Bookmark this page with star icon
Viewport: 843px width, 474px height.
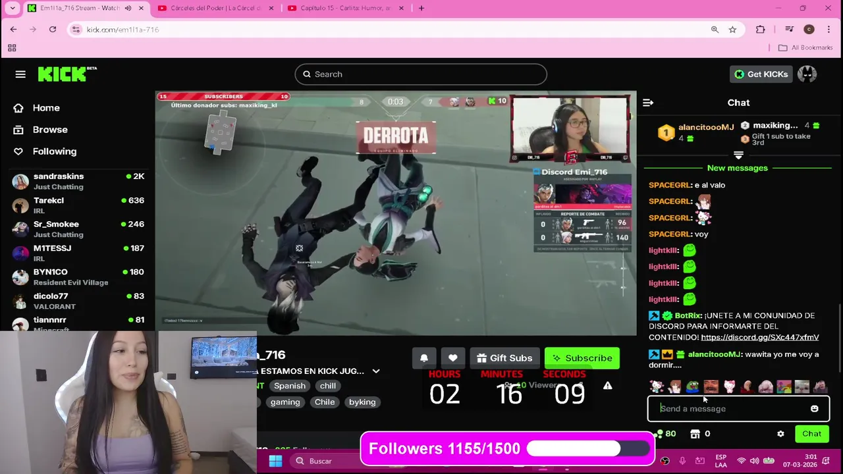(732, 30)
